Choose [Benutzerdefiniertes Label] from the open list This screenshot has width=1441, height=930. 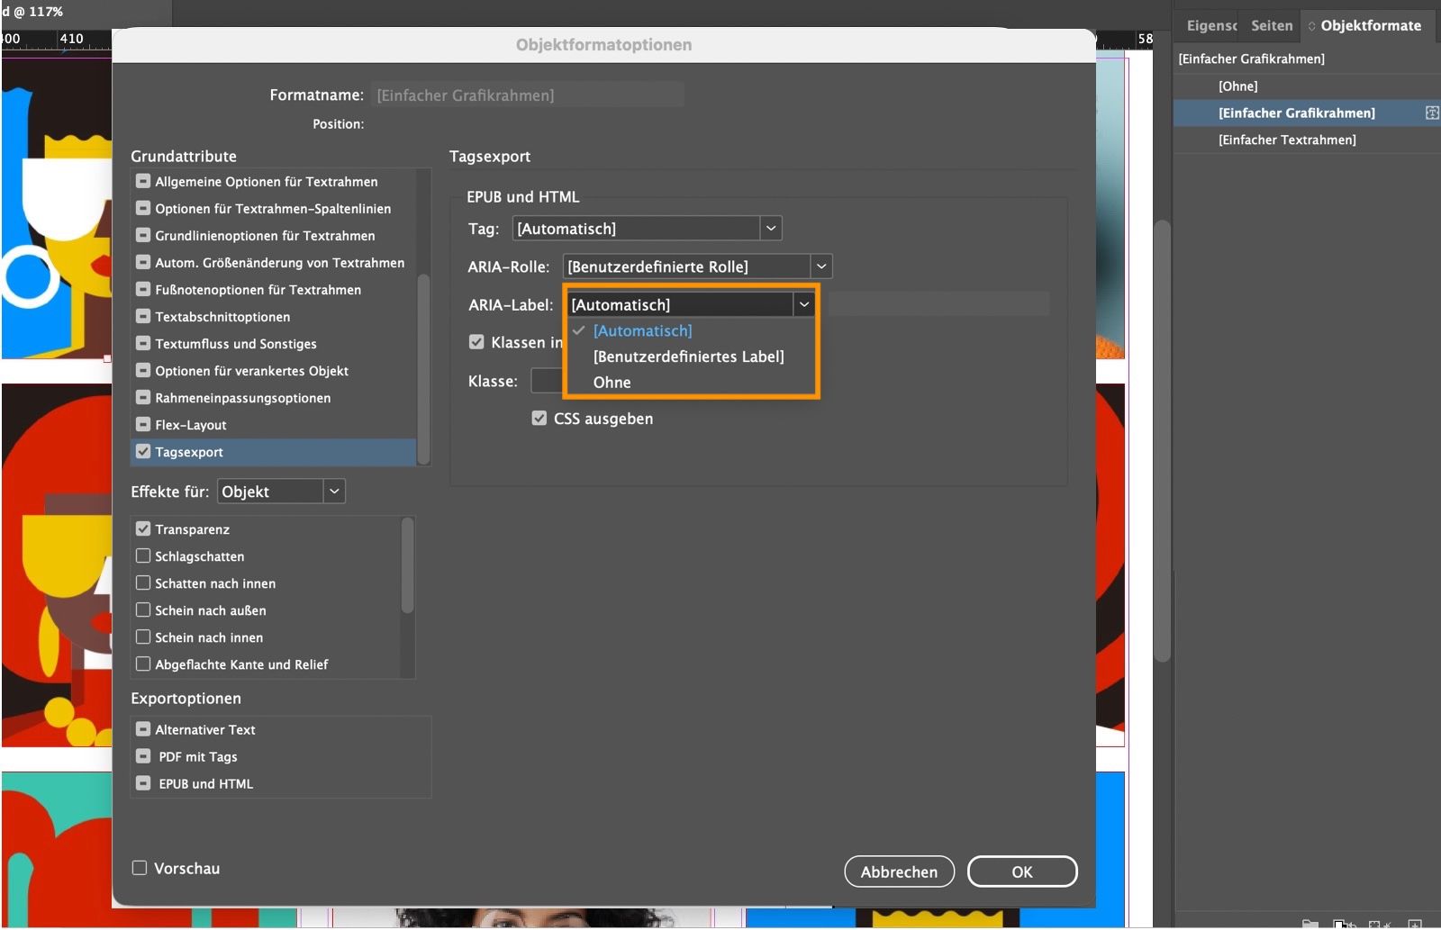click(x=687, y=357)
